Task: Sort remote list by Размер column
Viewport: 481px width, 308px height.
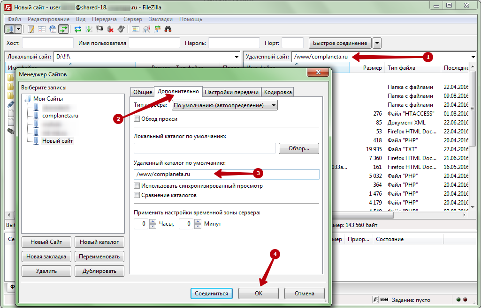Action: (x=373, y=68)
